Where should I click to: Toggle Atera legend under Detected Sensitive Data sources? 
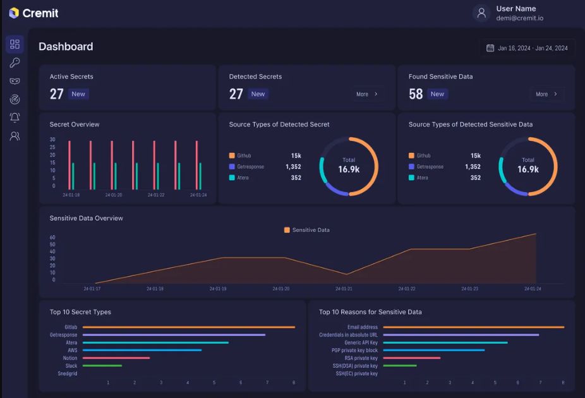(418, 178)
